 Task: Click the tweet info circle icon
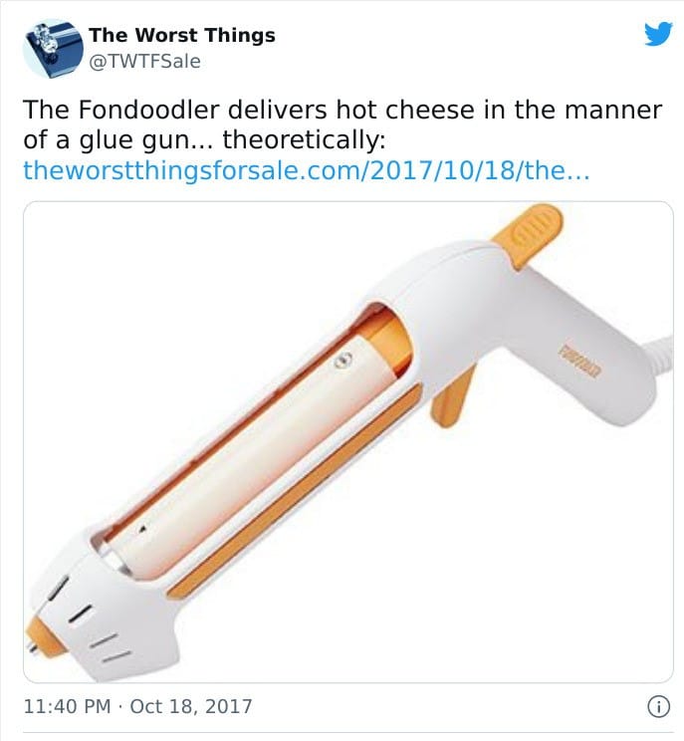tap(658, 707)
